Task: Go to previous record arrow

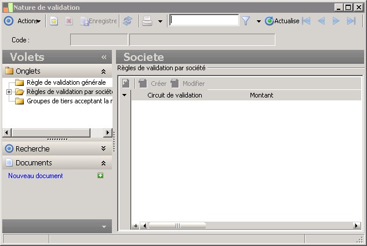Action: tap(321, 21)
